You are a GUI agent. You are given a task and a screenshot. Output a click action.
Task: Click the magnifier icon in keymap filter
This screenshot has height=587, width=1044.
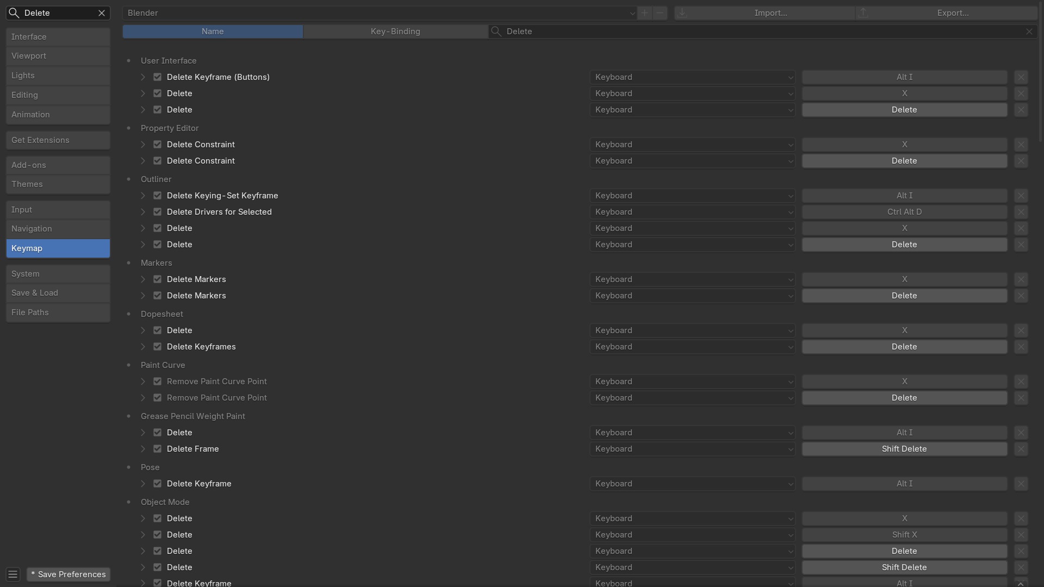[496, 32]
